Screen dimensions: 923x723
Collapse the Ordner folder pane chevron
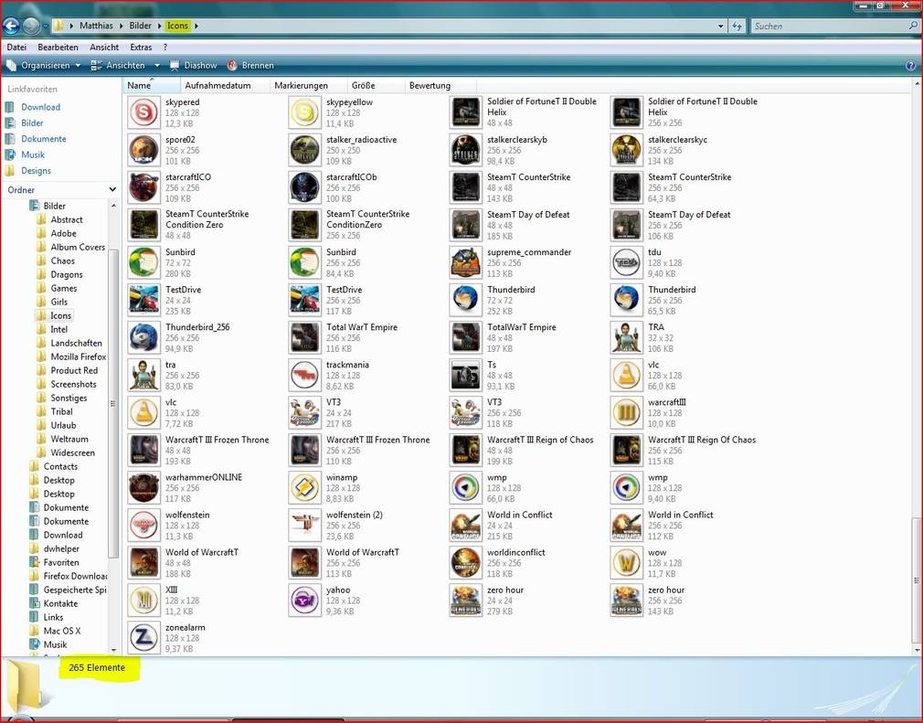coord(112,189)
